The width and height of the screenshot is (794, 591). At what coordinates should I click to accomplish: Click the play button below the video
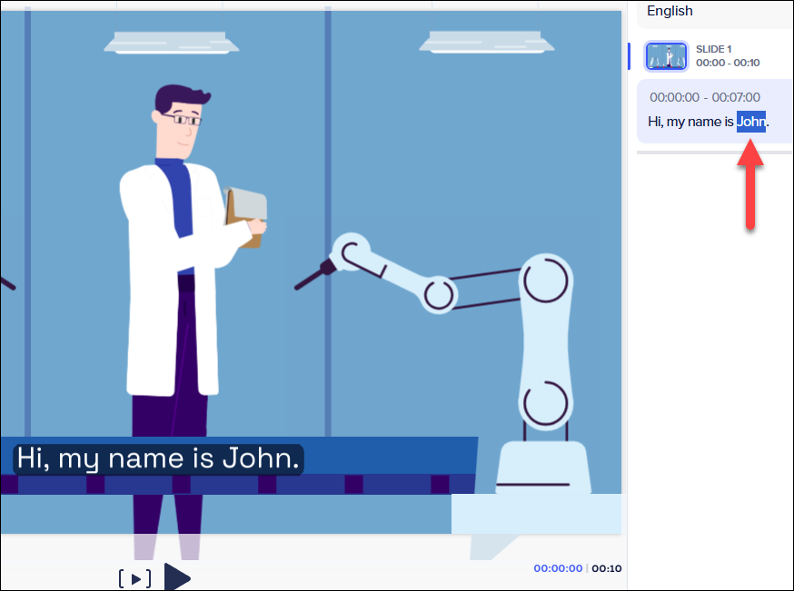click(x=177, y=577)
